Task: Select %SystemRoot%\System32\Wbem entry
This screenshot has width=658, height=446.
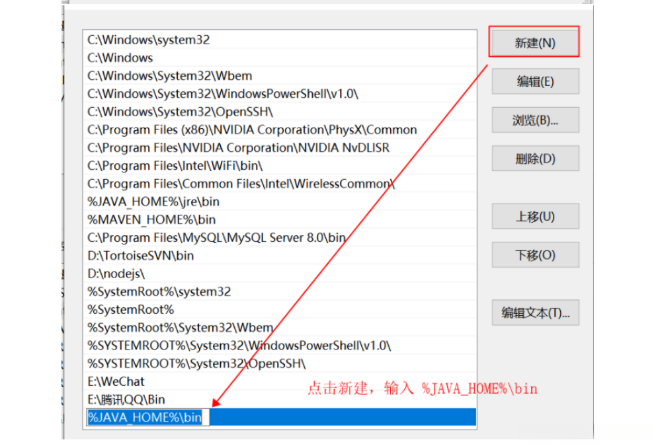Action: tap(280, 327)
